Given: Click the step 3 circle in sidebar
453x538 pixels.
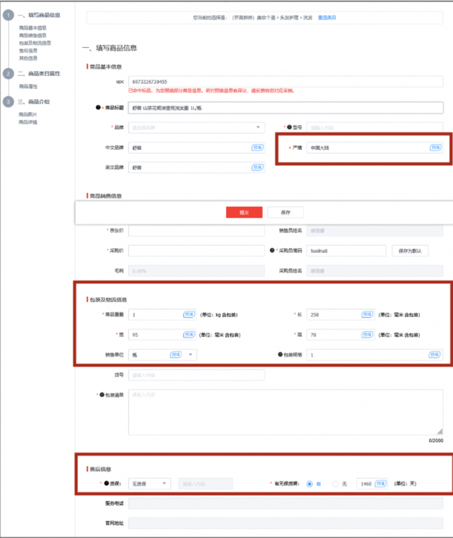Looking at the screenshot, I should [x=8, y=102].
